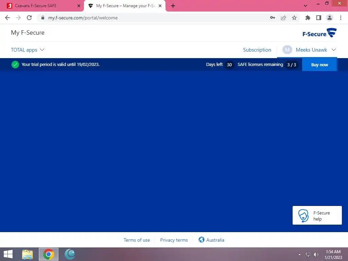Close the My F-Secure tab
The height and width of the screenshot is (261, 348).
tap(160, 6)
